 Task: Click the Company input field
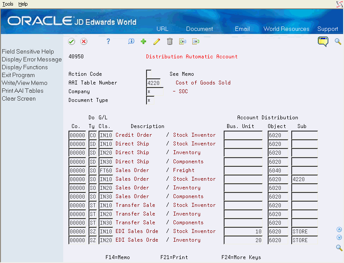pos(155,91)
